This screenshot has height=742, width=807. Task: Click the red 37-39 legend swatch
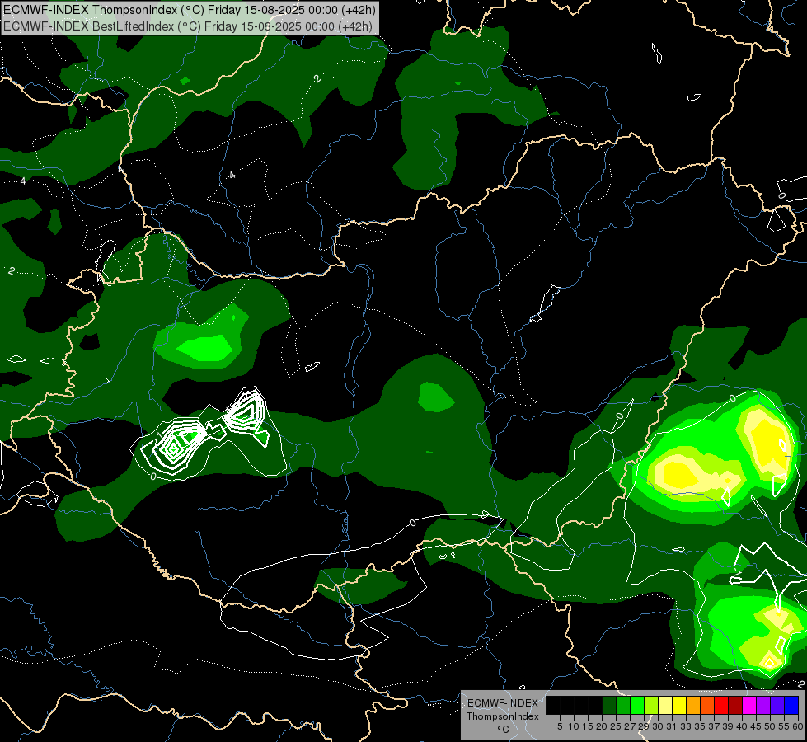(721, 705)
